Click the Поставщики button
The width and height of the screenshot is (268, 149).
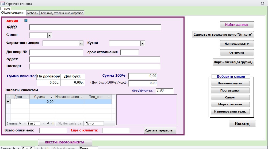(230, 90)
